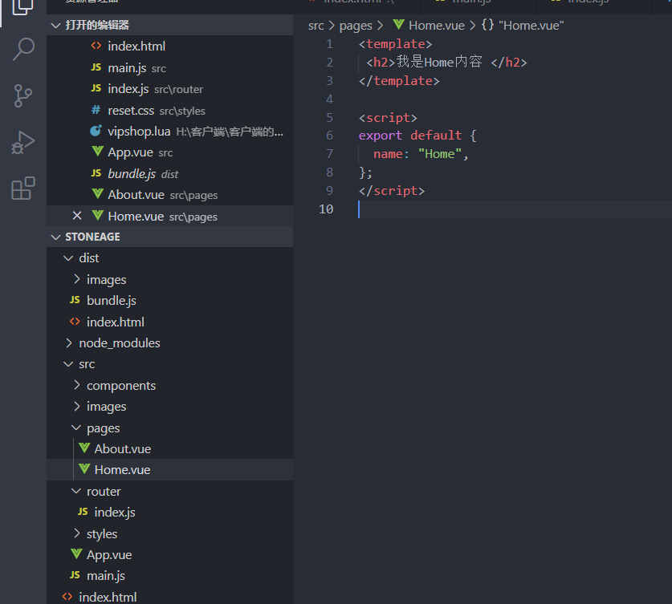Image resolution: width=672 pixels, height=604 pixels.
Task: Click the src breadcrumb segment
Action: point(316,26)
